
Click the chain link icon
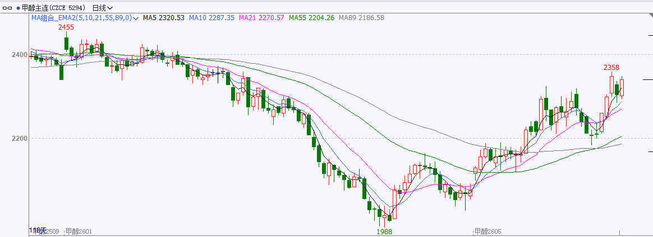coord(7,8)
